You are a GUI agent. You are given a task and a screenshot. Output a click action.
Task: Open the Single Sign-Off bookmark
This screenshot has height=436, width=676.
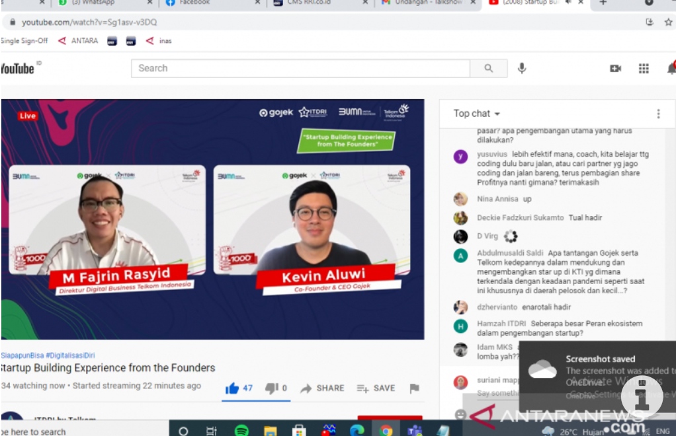point(24,41)
